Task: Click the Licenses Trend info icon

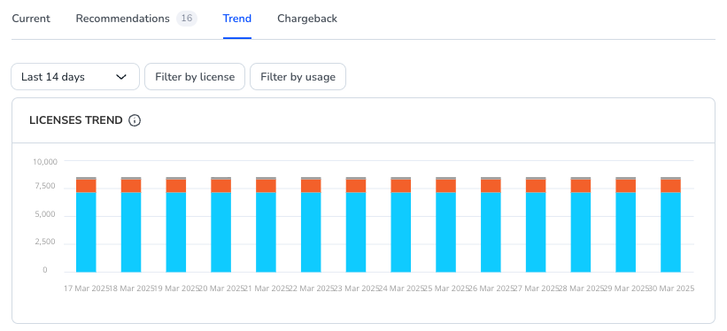Action: pos(135,120)
